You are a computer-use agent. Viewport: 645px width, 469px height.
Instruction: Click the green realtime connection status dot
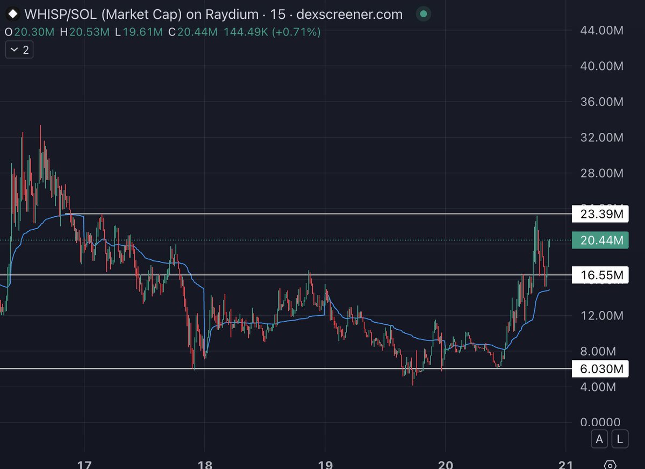[x=423, y=14]
